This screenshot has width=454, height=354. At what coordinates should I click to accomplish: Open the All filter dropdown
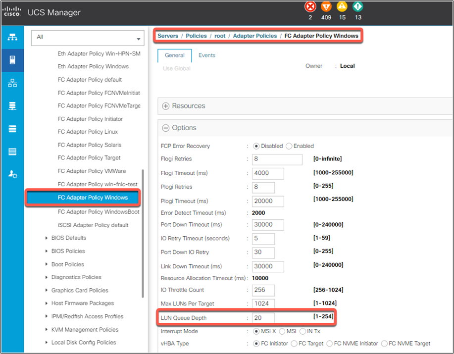(x=88, y=38)
